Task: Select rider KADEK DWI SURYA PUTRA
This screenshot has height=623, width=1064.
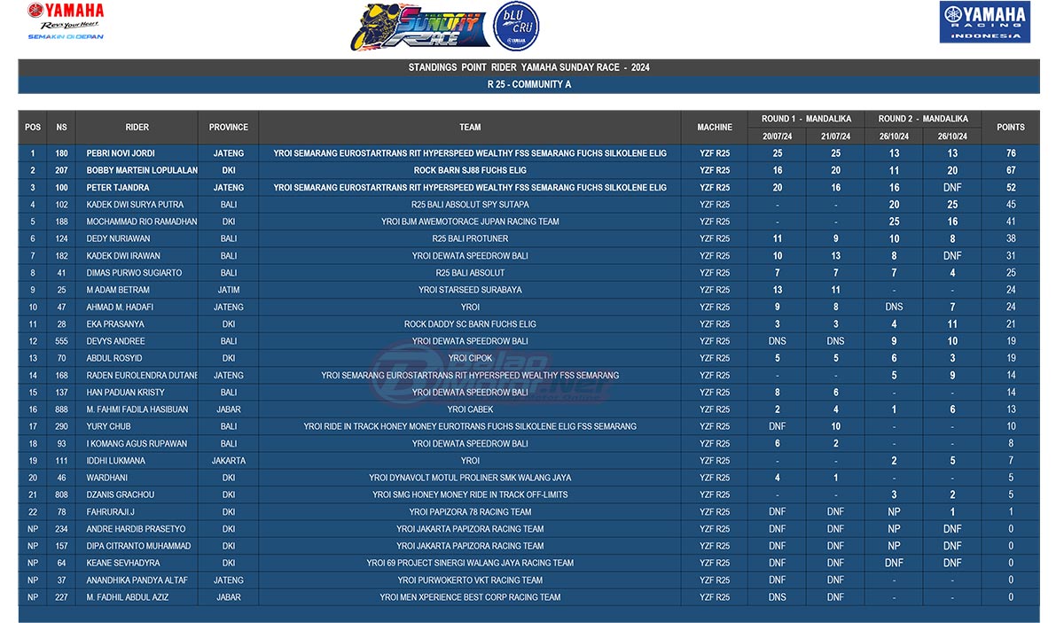Action: 135,205
